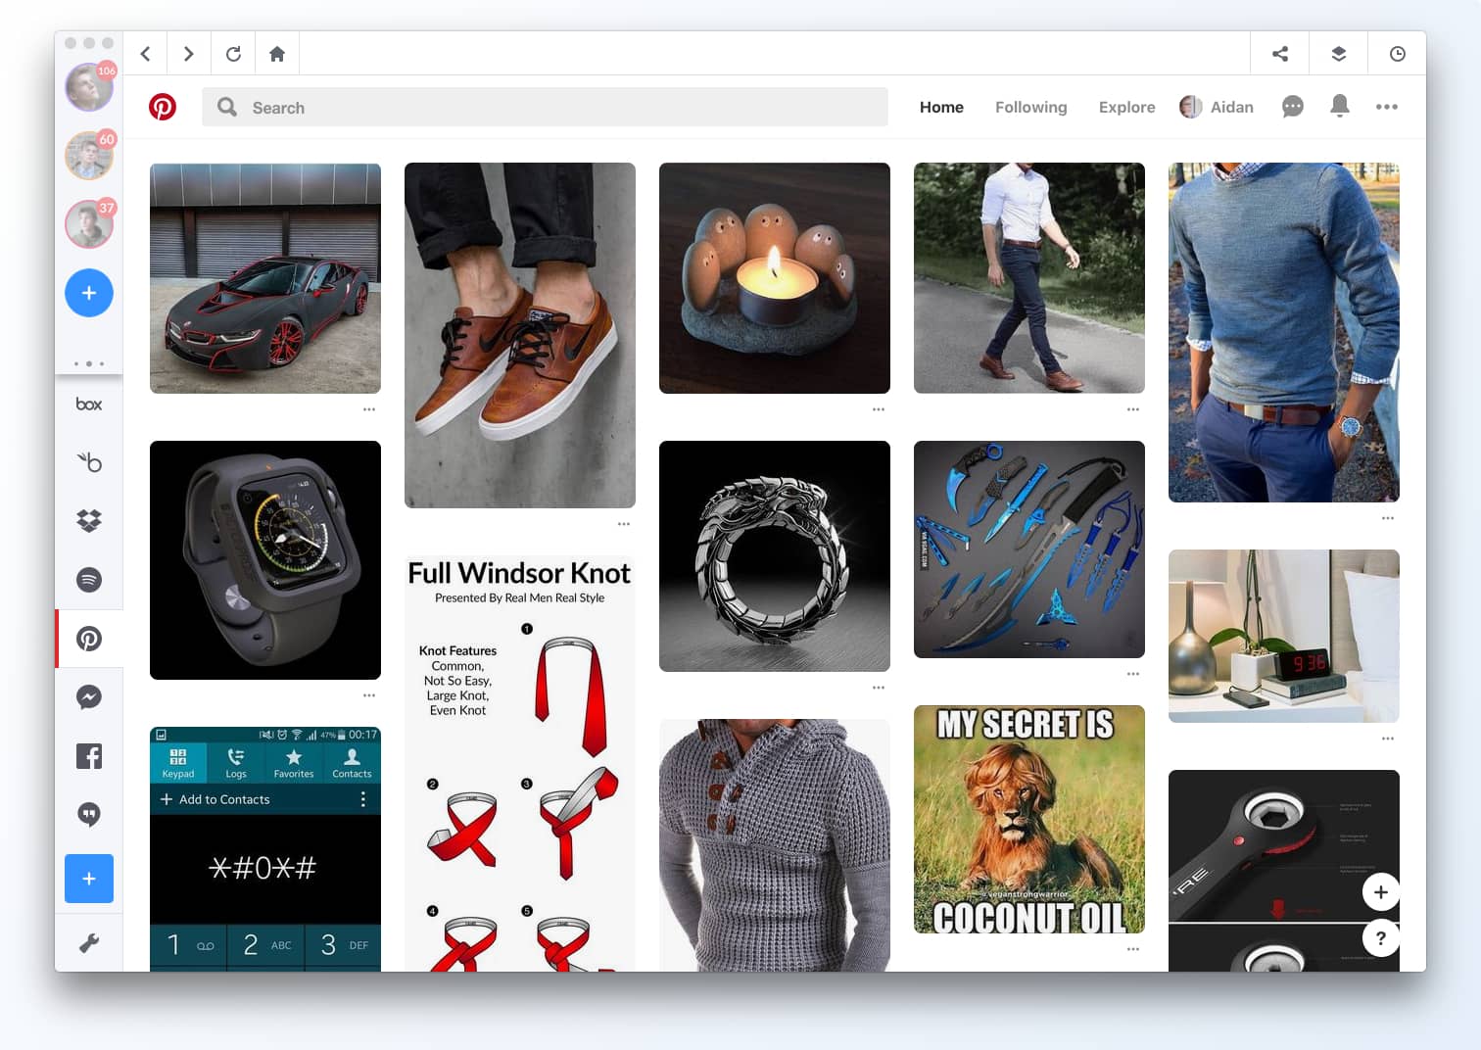Open options under the smartwatch pin
This screenshot has height=1050, width=1481.
369,695
